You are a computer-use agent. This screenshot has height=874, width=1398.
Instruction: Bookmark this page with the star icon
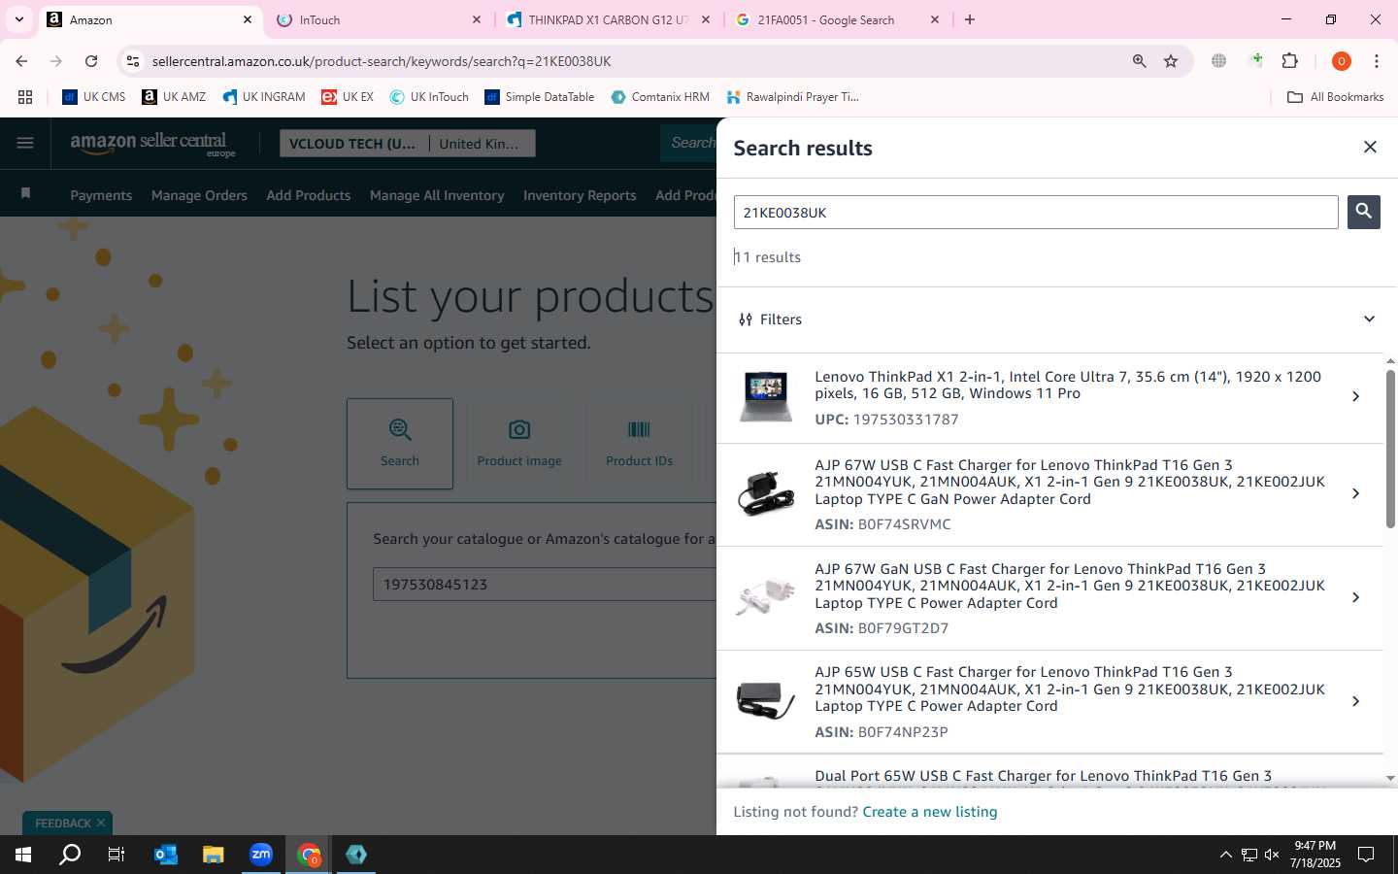click(1171, 61)
